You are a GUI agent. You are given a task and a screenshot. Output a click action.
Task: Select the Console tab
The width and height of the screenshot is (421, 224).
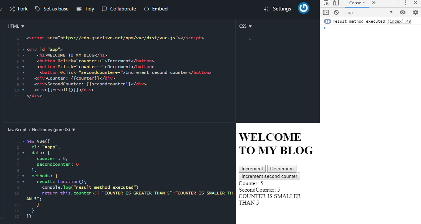tap(356, 3)
